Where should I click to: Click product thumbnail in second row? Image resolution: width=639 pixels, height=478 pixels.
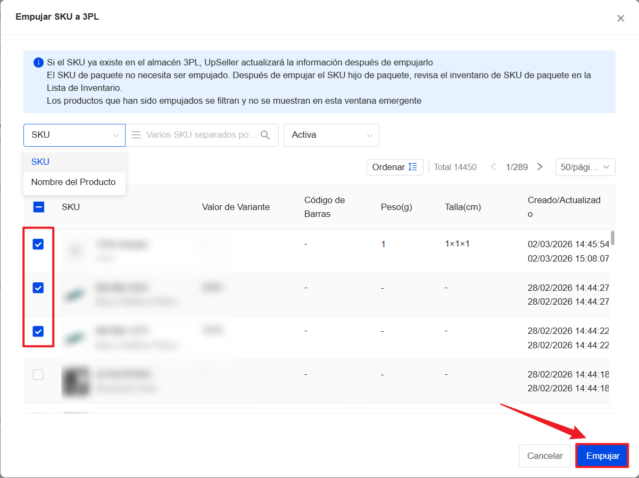[x=76, y=295]
